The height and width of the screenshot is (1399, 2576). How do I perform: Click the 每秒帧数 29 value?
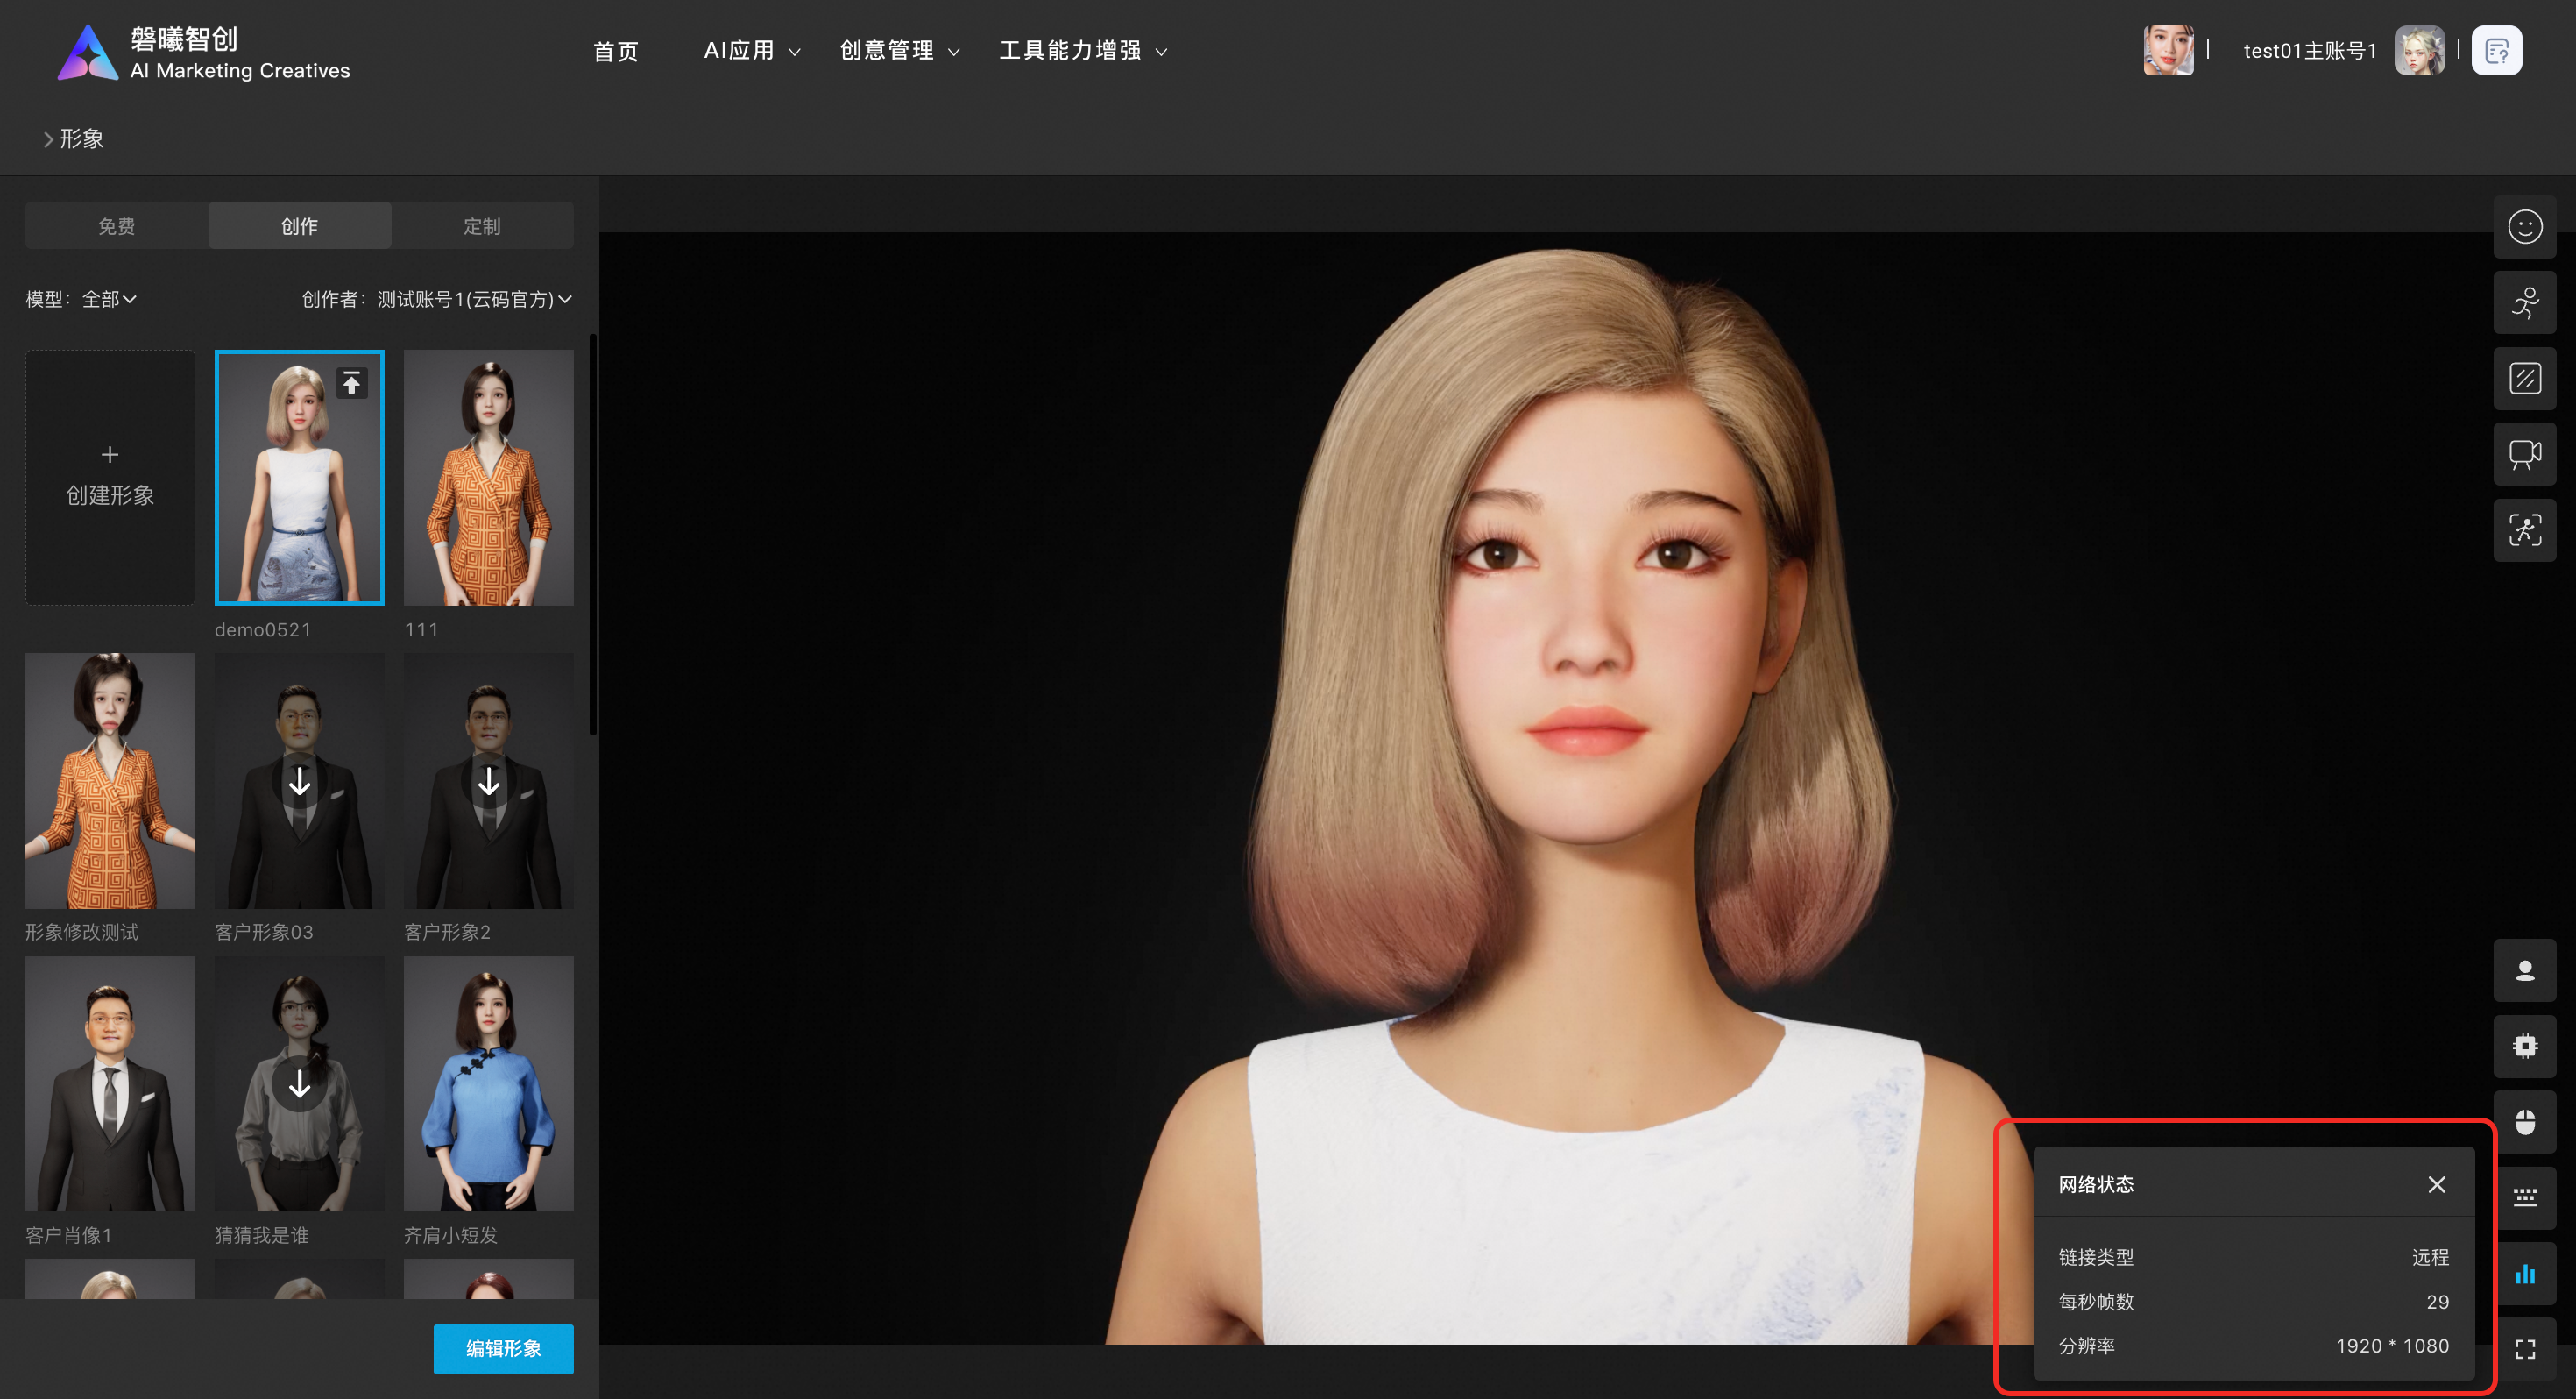(x=2437, y=1302)
